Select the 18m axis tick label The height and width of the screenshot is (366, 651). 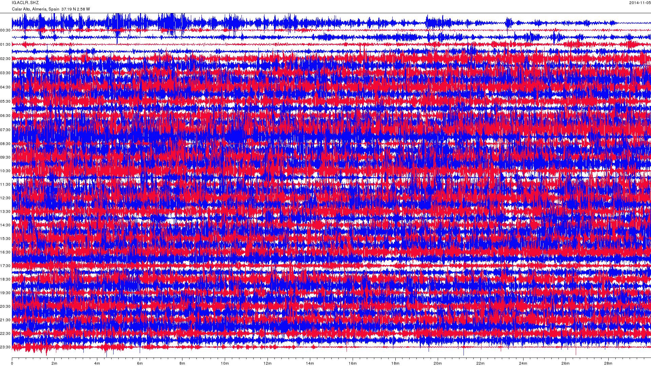tap(395, 364)
